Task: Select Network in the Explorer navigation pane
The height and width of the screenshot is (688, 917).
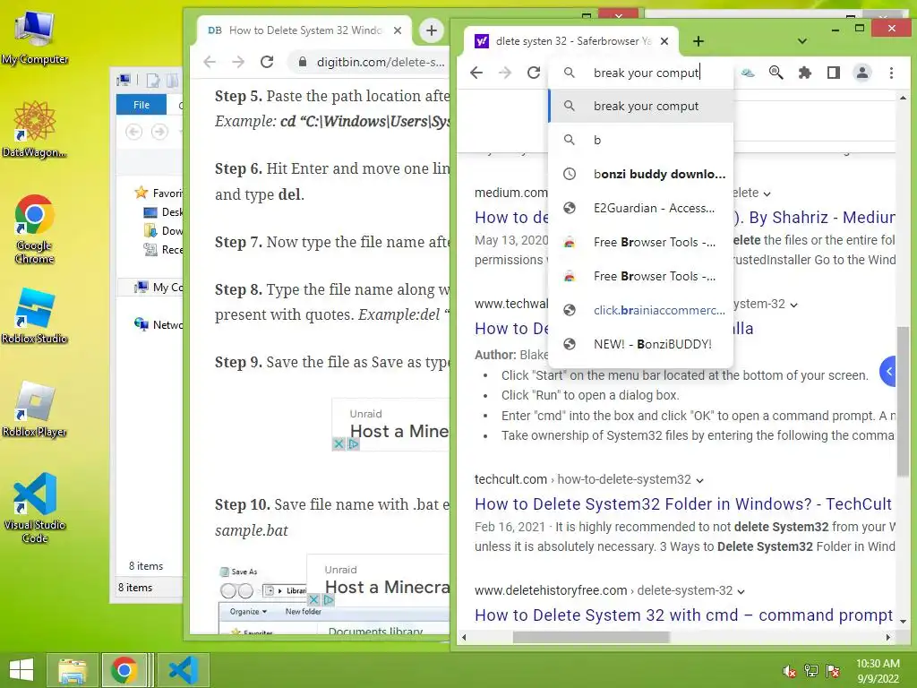Action: point(159,324)
